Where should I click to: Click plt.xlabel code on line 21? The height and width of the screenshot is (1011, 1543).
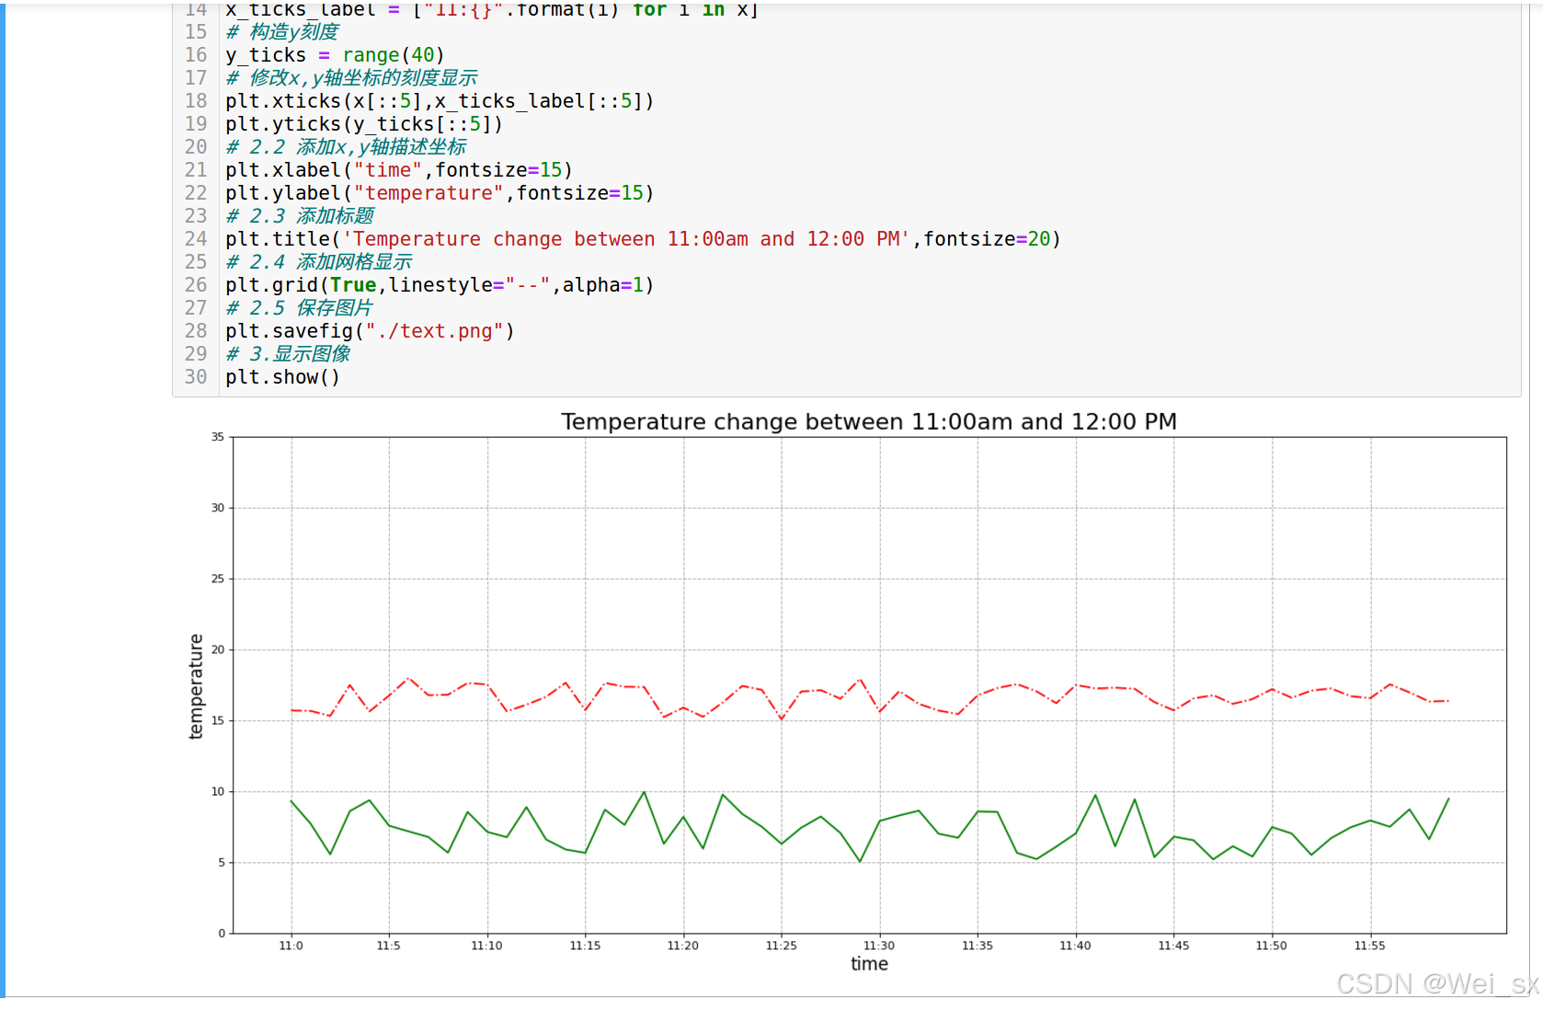[x=399, y=170]
